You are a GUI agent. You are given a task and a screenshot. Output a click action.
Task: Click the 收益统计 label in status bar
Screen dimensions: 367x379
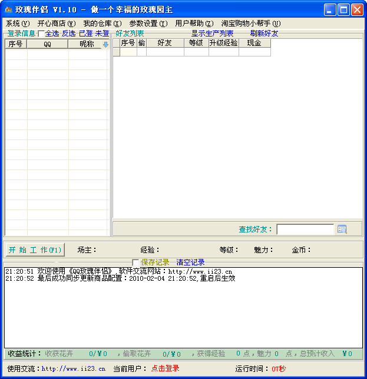[x=24, y=354]
